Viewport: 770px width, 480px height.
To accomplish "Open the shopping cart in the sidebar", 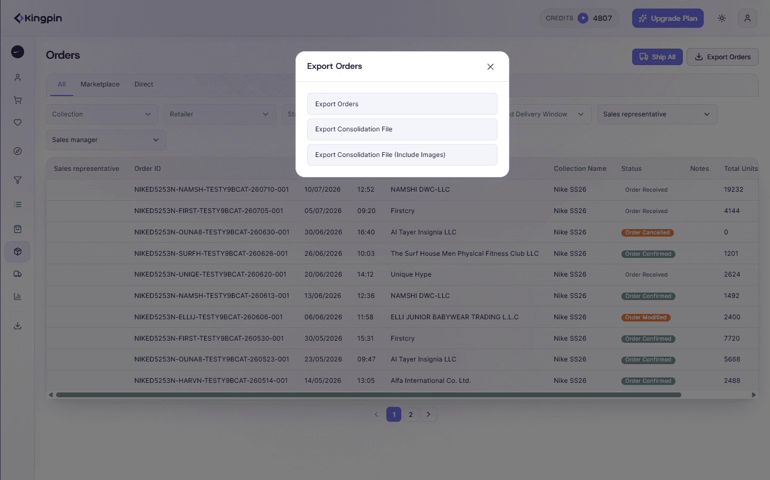I will coord(18,100).
